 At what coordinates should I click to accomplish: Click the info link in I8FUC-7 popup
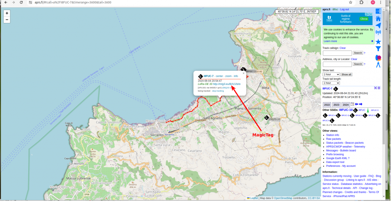(236, 76)
